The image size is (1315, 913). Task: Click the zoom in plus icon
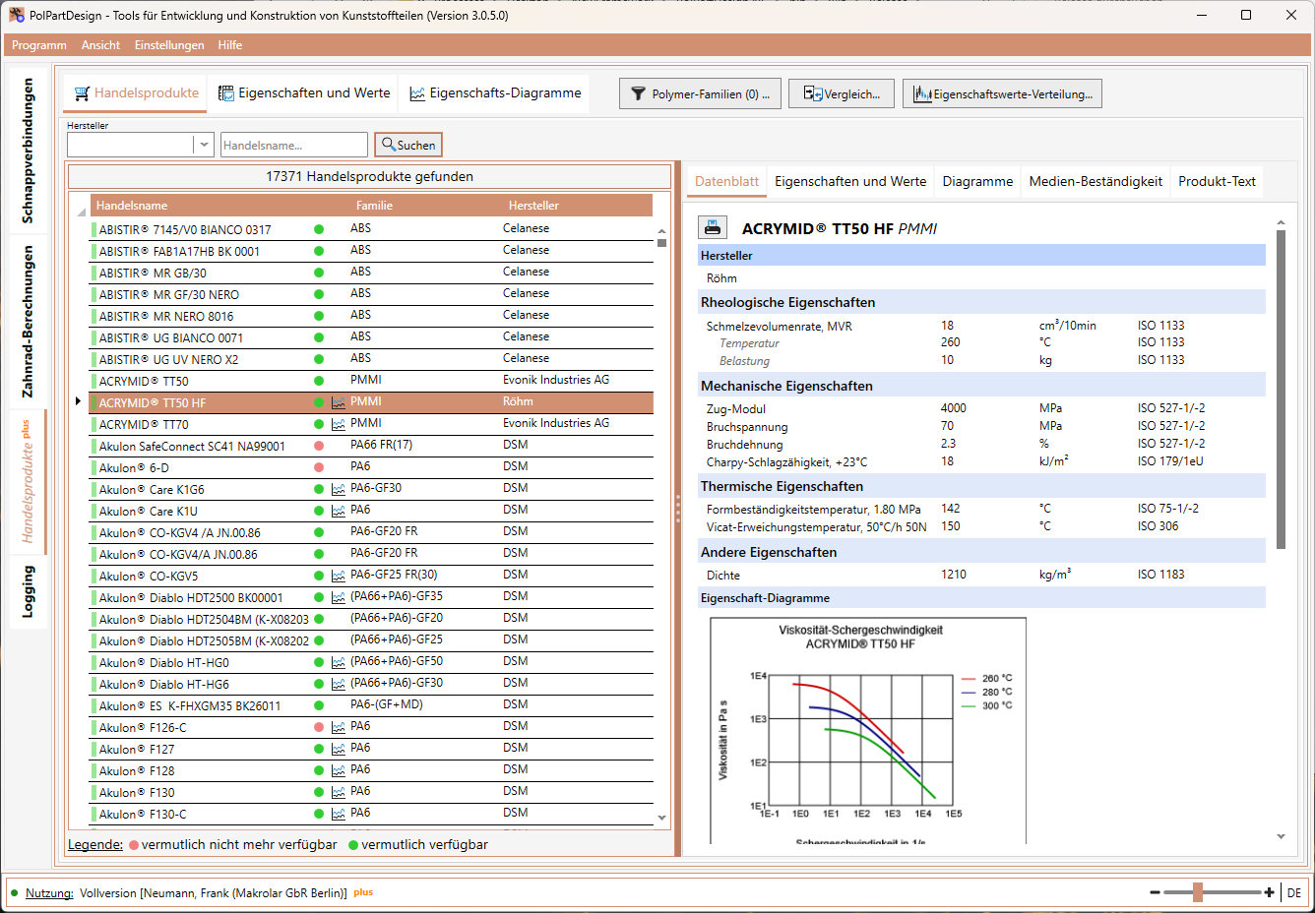[x=1270, y=892]
